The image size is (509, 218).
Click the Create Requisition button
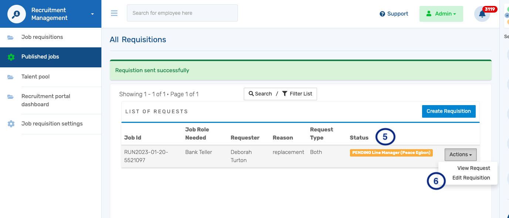click(449, 111)
